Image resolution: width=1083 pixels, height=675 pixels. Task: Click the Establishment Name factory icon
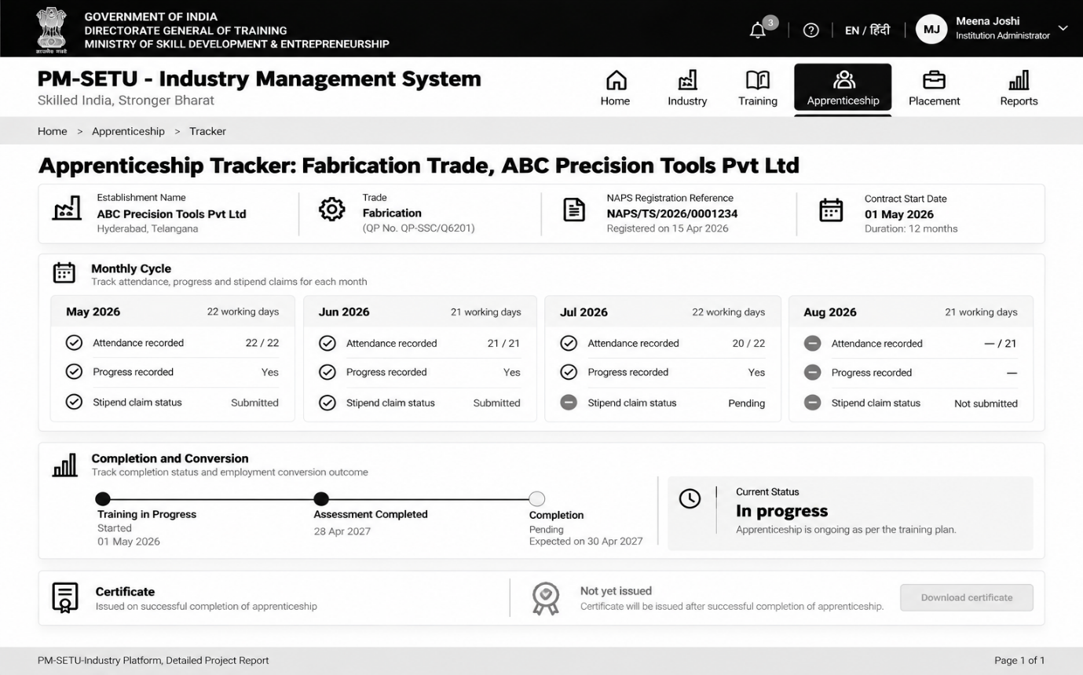67,210
